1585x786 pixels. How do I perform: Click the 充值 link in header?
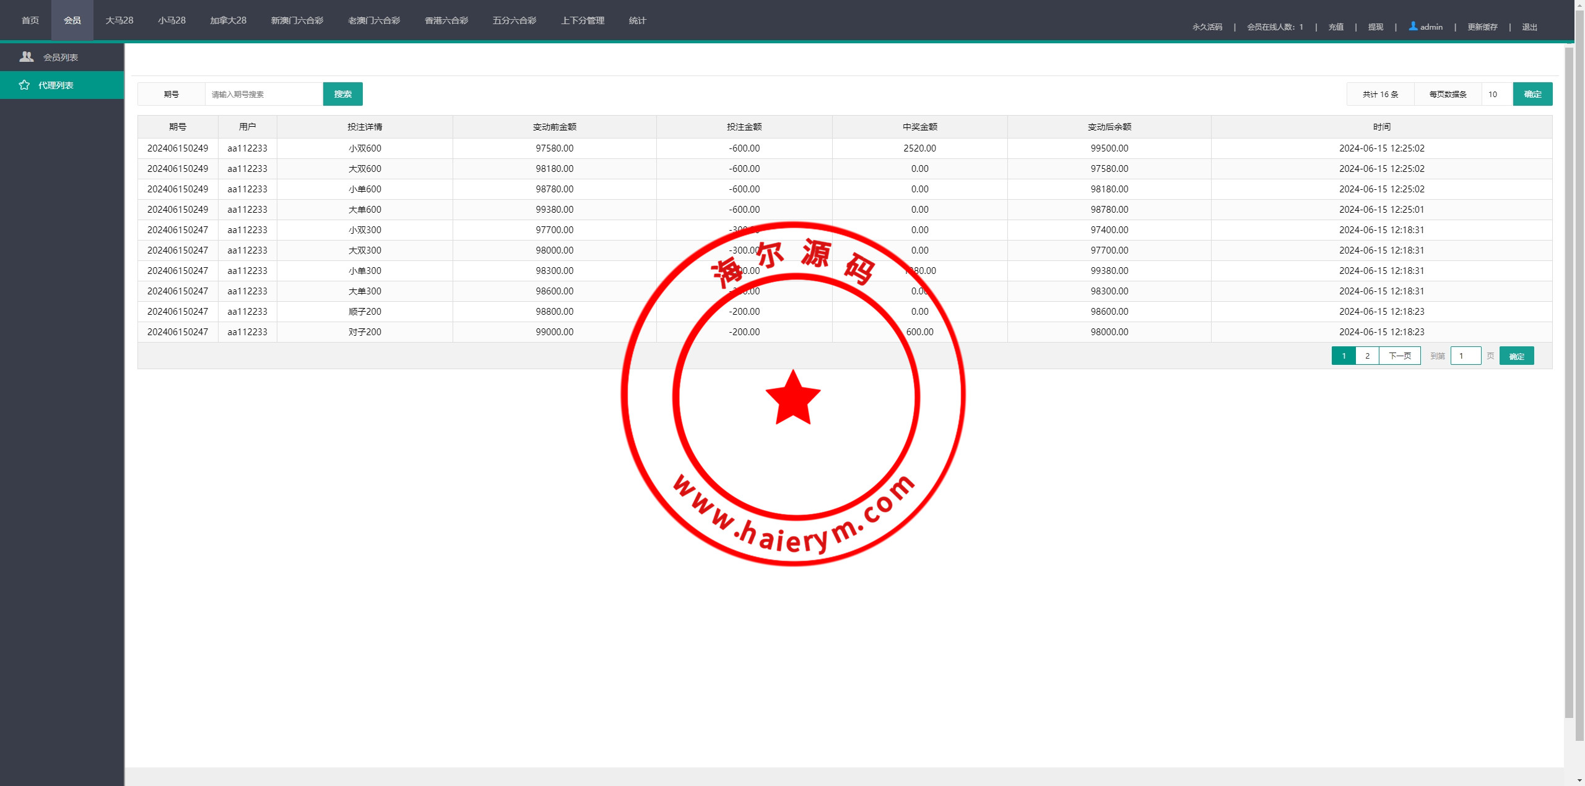(1335, 27)
